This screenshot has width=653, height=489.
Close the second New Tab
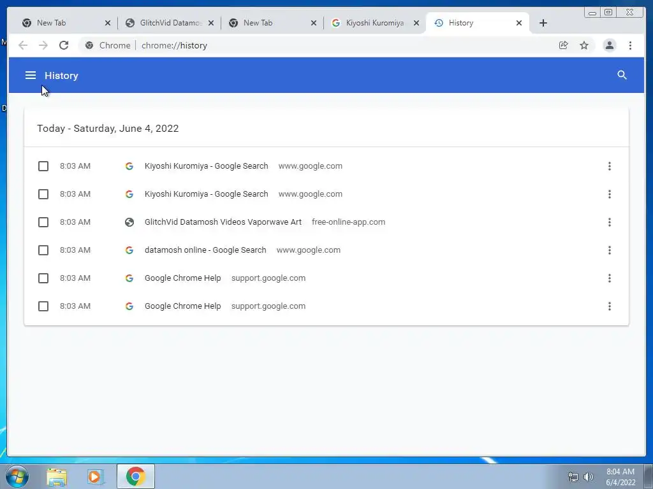point(314,23)
